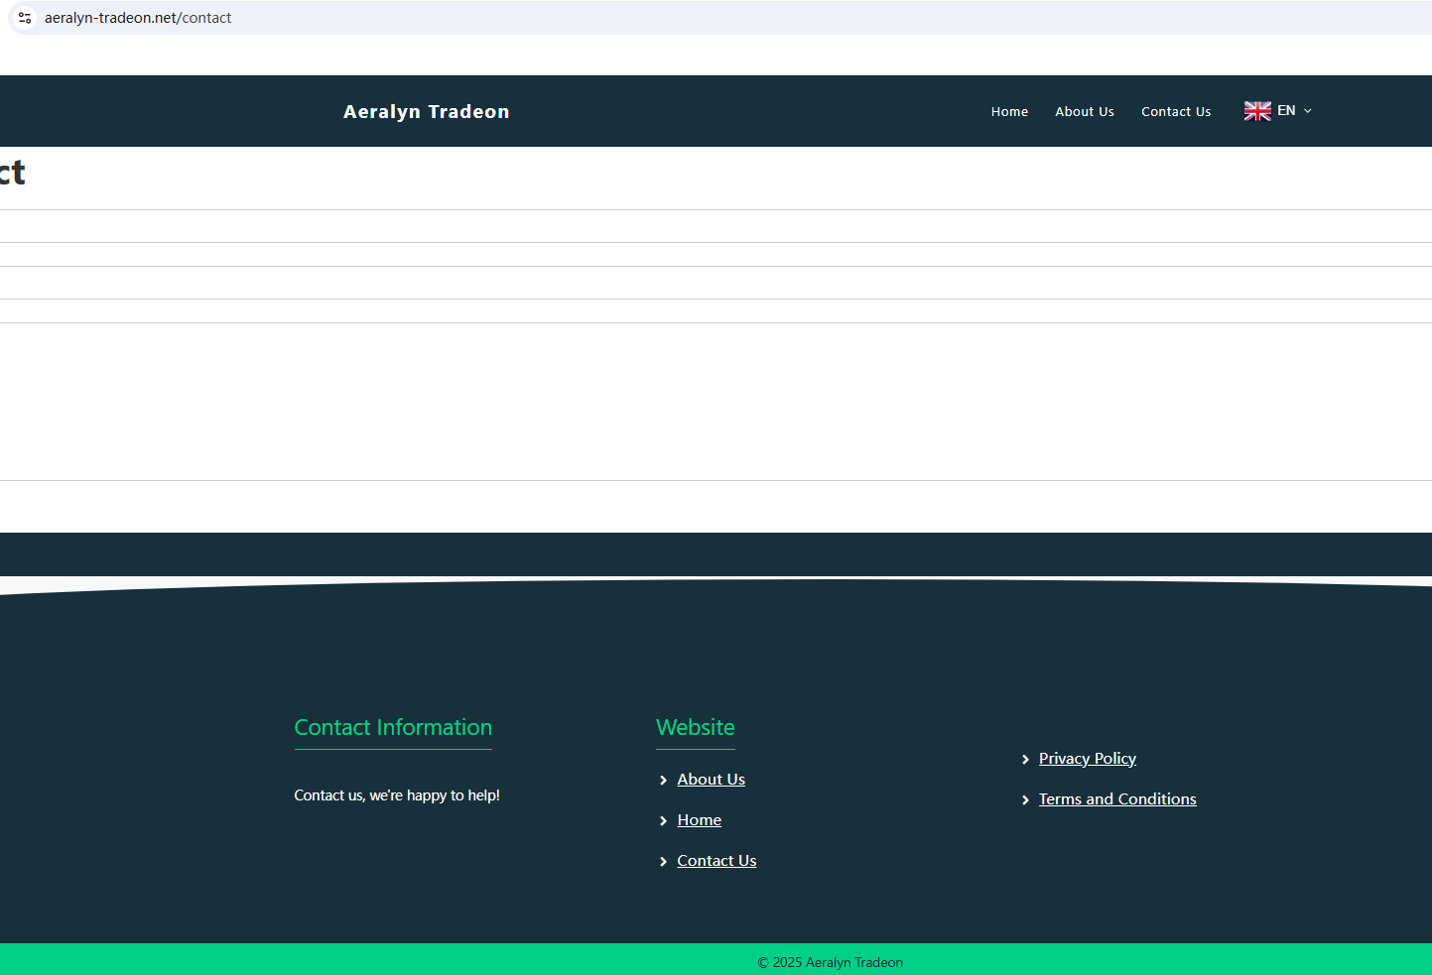Follow the Home link in the footer
The height and width of the screenshot is (975, 1432).
click(x=699, y=820)
